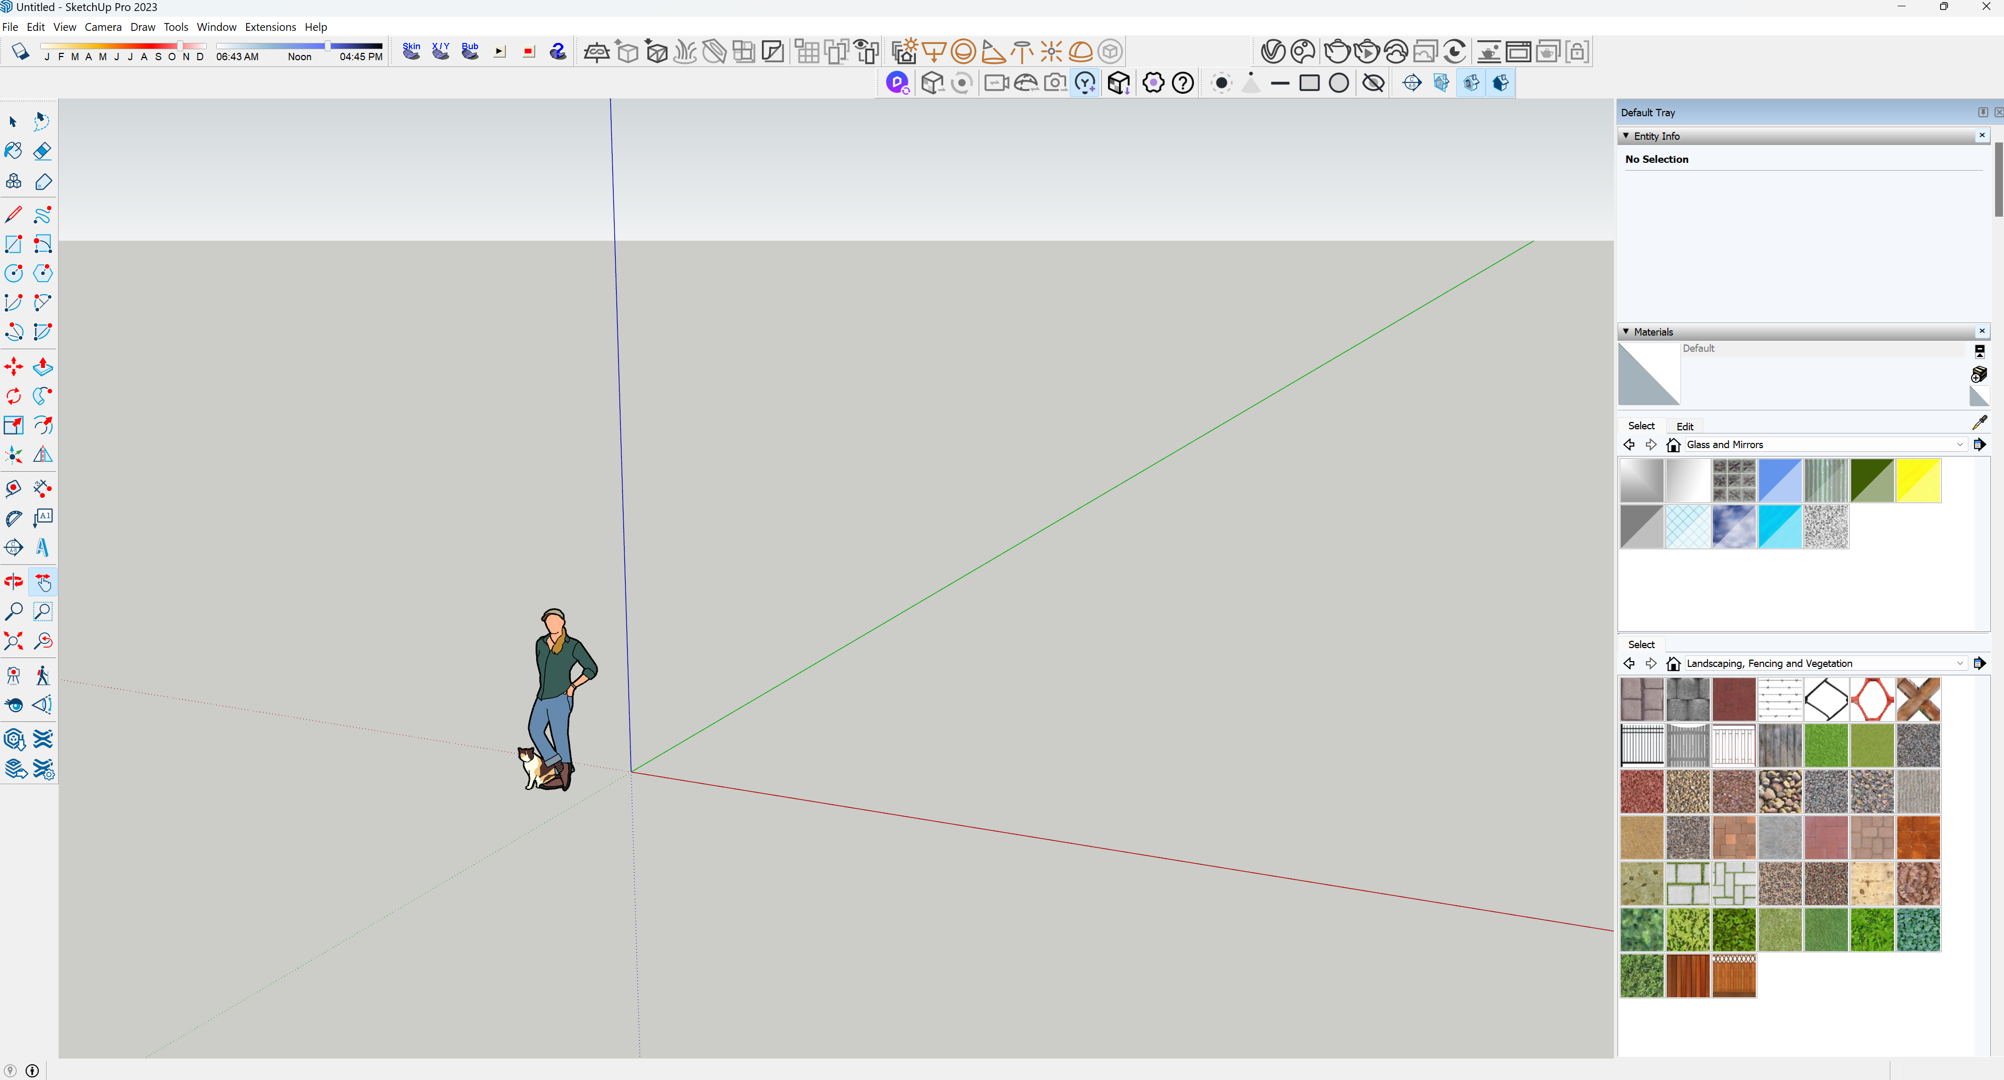Collapse the Entity Info panel
The image size is (2004, 1080).
tap(1625, 136)
